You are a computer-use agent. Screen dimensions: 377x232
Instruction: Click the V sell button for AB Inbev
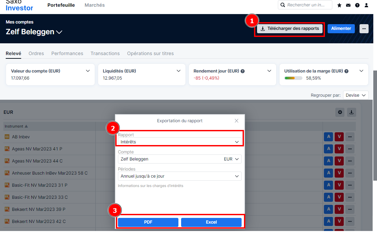click(x=339, y=137)
